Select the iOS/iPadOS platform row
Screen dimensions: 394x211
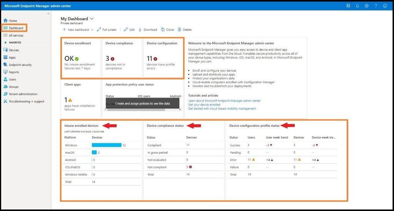coord(101,167)
